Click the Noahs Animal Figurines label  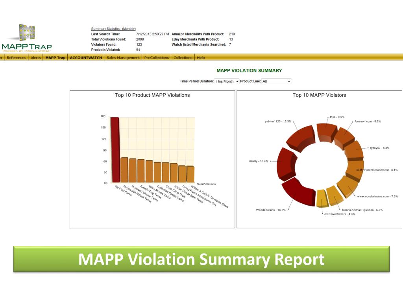coord(362,210)
